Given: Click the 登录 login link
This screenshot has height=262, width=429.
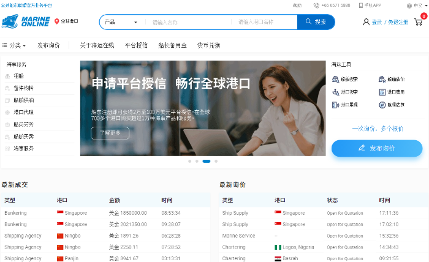Looking at the screenshot, I should 376,22.
